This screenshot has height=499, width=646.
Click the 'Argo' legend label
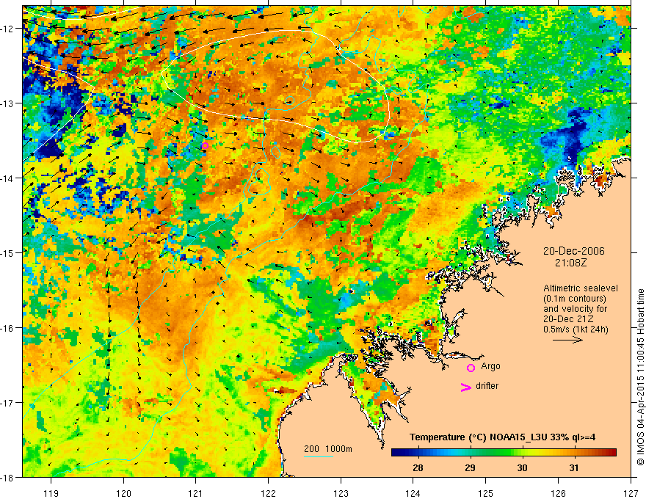pyautogui.click(x=490, y=366)
